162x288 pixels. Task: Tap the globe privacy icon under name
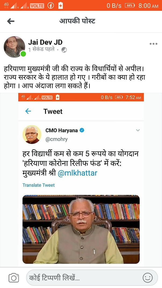tap(64, 50)
